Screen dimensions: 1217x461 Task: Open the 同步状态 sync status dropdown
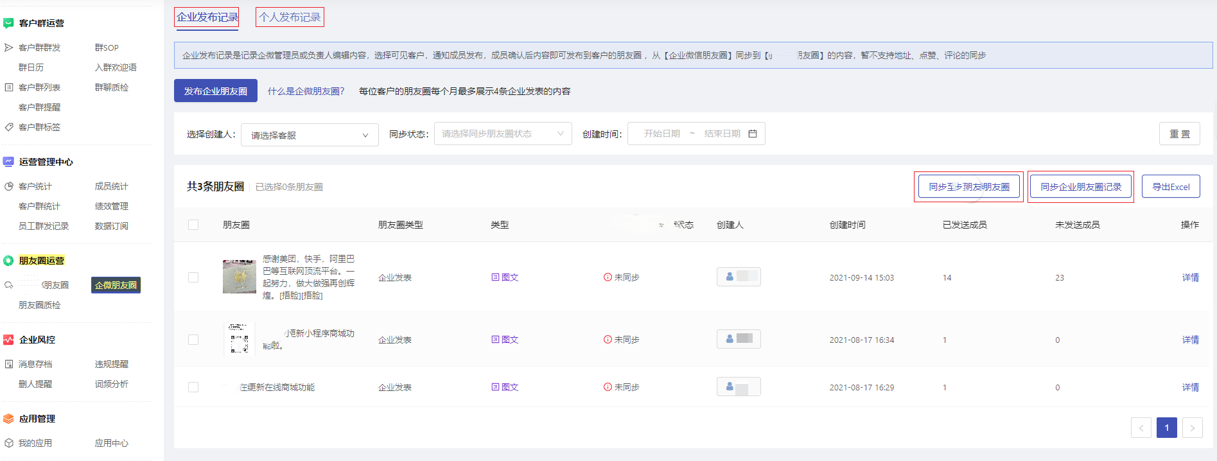pos(503,134)
